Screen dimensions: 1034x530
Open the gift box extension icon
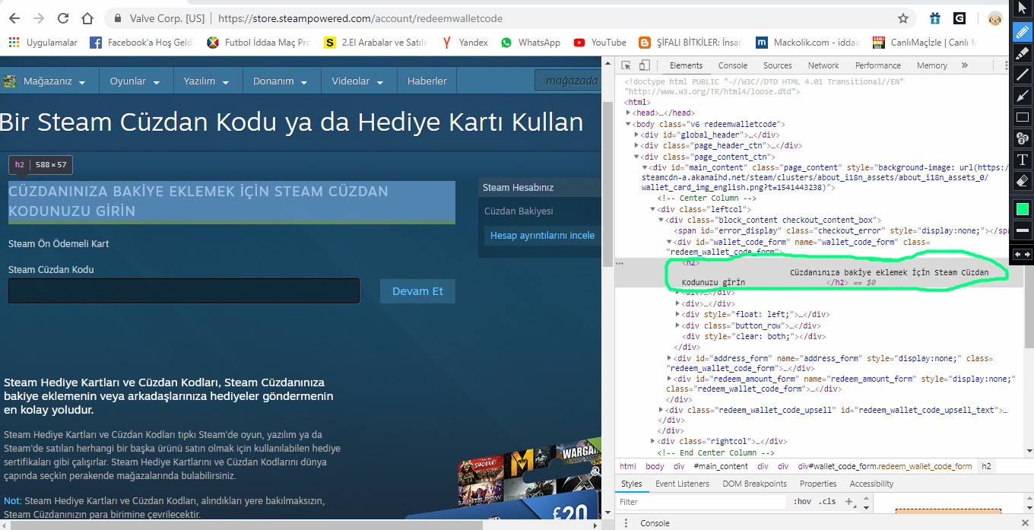click(934, 18)
